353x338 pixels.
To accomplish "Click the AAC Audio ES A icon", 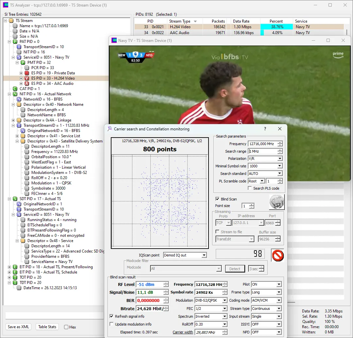I will pyautogui.click(x=27, y=84).
